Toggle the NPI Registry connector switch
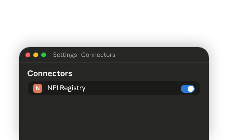The width and height of the screenshot is (228, 140). click(187, 89)
